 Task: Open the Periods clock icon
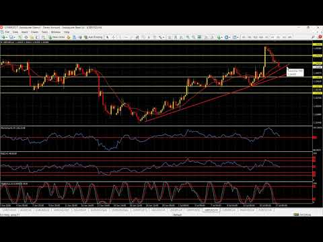point(226,37)
